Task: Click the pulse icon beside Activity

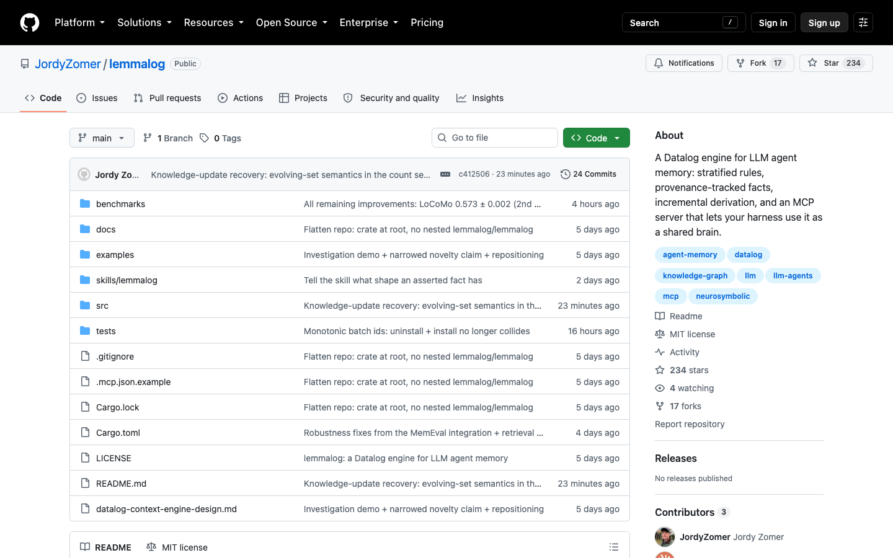Action: [660, 352]
